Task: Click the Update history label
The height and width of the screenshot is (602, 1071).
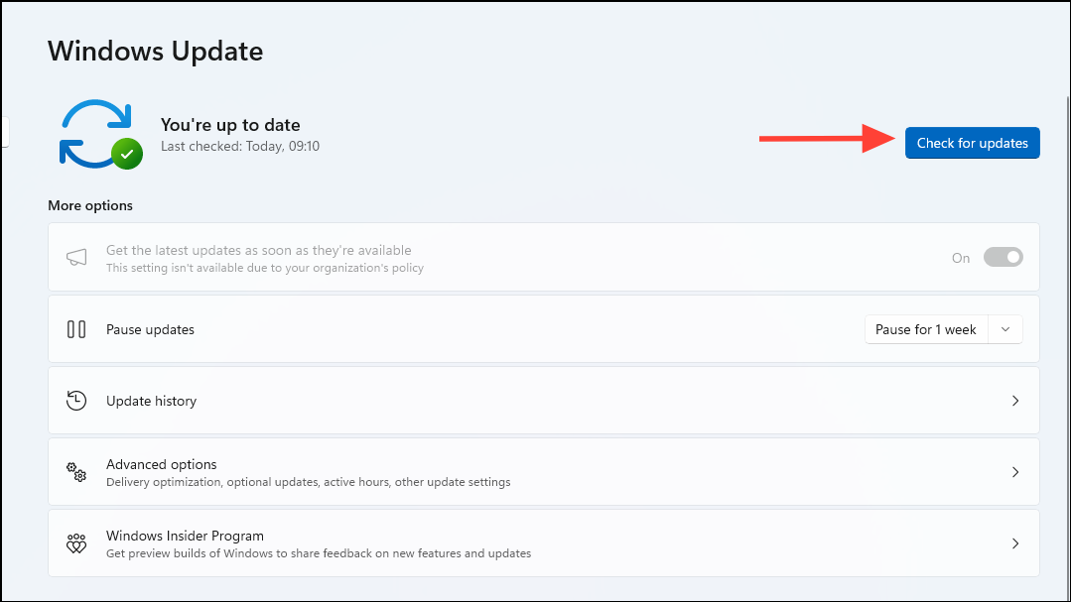Action: point(151,401)
